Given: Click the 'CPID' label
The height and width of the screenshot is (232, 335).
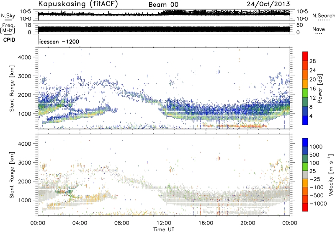Looking at the screenshot, I should (9, 40).
